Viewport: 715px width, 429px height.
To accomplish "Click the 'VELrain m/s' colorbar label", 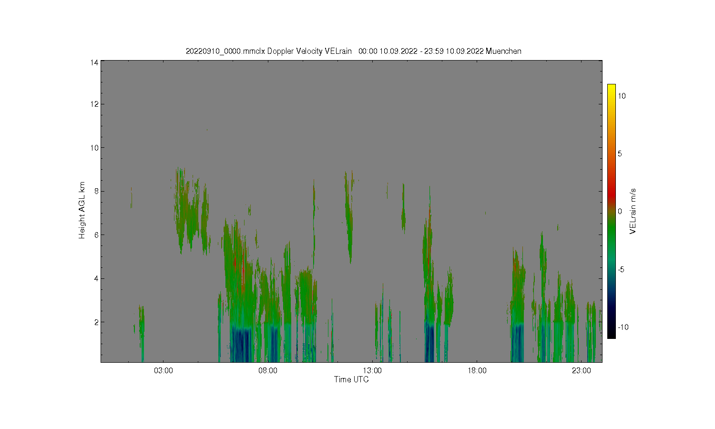I will click(x=633, y=211).
